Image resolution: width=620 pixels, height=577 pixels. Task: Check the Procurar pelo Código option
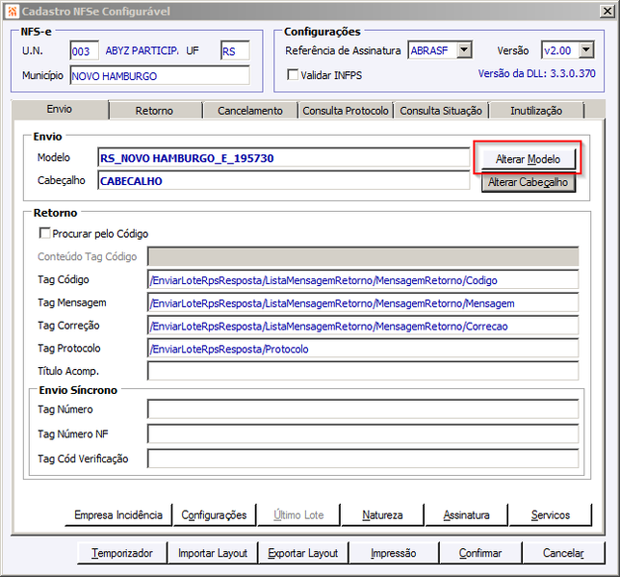pos(44,233)
